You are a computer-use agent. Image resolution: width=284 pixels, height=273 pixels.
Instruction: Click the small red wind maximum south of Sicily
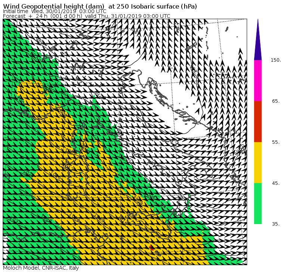pos(151,248)
